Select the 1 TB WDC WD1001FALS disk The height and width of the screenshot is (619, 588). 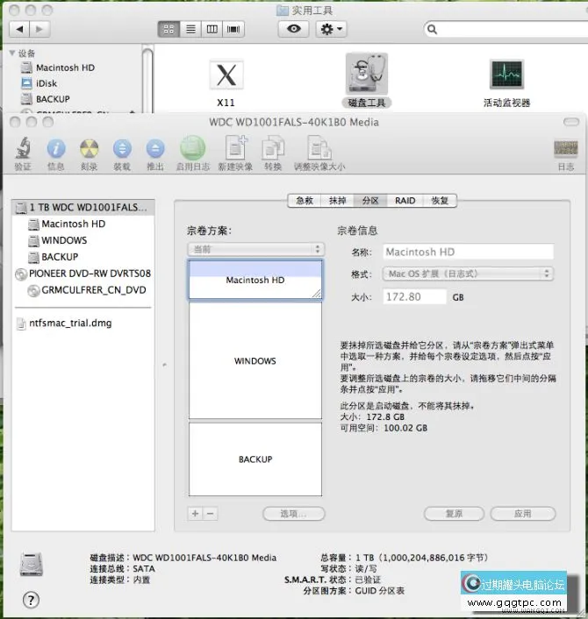pos(82,207)
